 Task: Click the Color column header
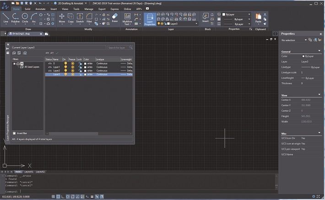tap(89, 59)
